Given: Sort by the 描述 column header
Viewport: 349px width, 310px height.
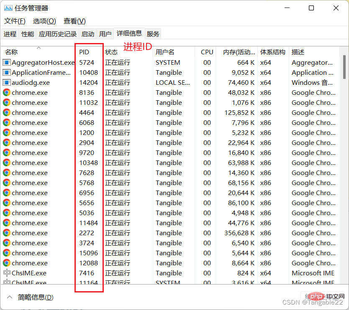Looking at the screenshot, I should pos(314,52).
